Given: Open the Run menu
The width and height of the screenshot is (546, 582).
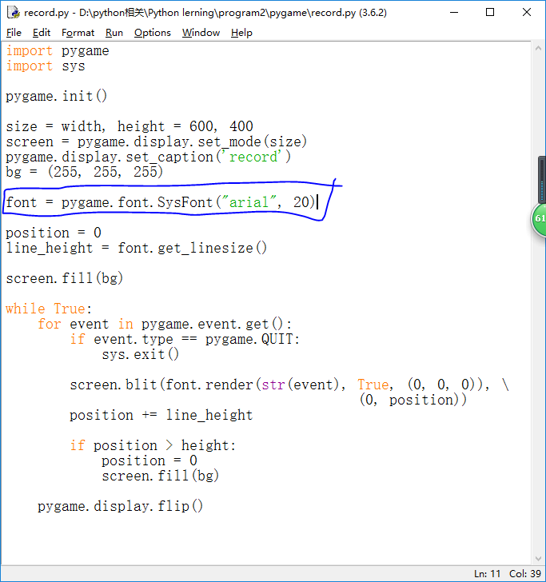Looking at the screenshot, I should (114, 33).
